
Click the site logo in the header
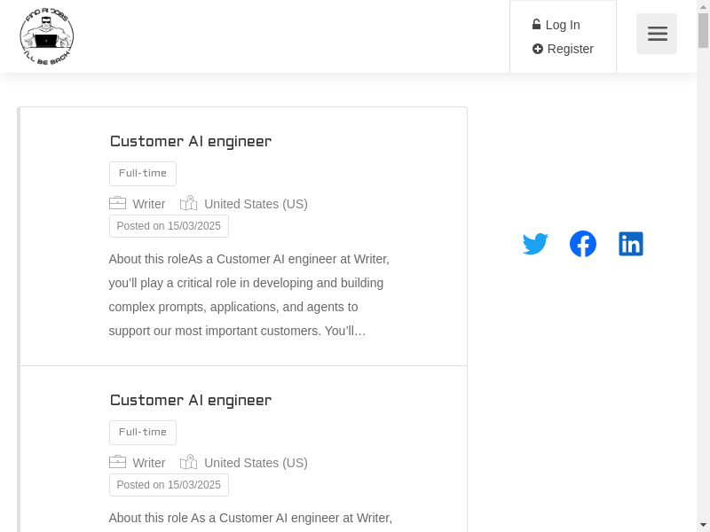[46, 36]
